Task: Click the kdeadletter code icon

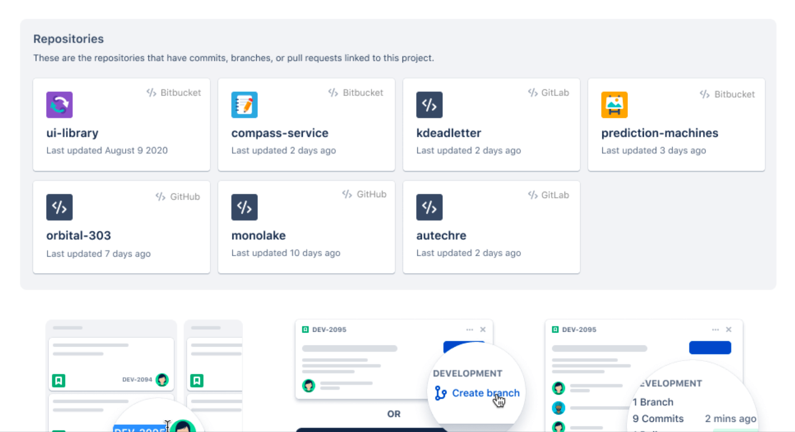Action: pos(429,105)
